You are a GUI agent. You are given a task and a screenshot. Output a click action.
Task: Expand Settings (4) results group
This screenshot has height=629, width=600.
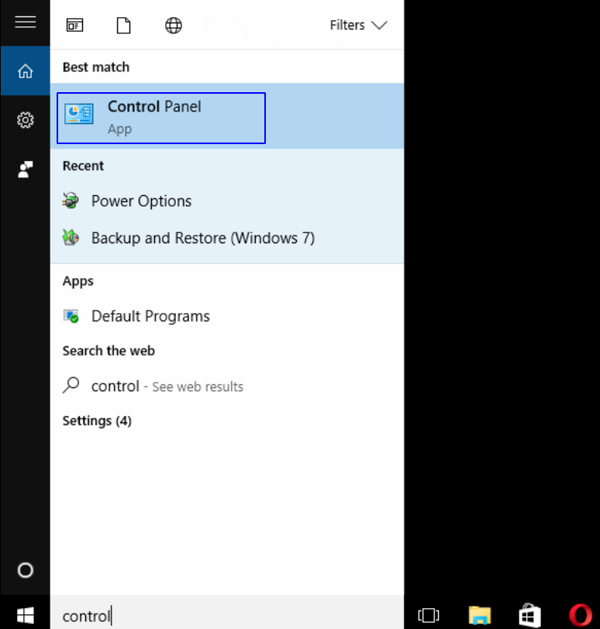click(x=97, y=421)
